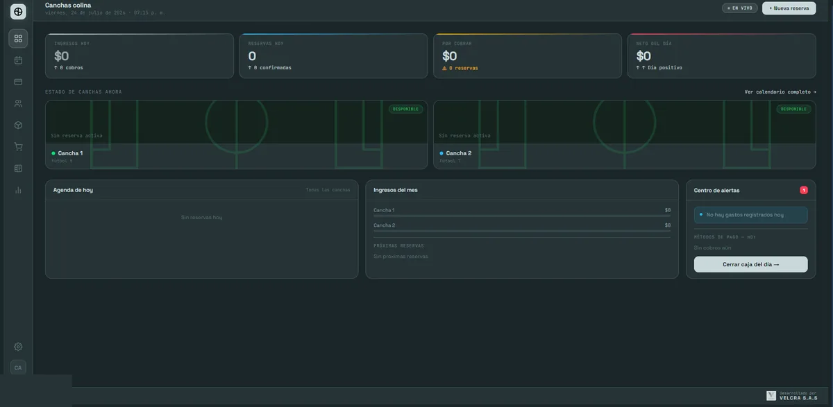Viewport: 833px width, 407px height.
Task: Open the CA user avatar
Action: (18, 367)
